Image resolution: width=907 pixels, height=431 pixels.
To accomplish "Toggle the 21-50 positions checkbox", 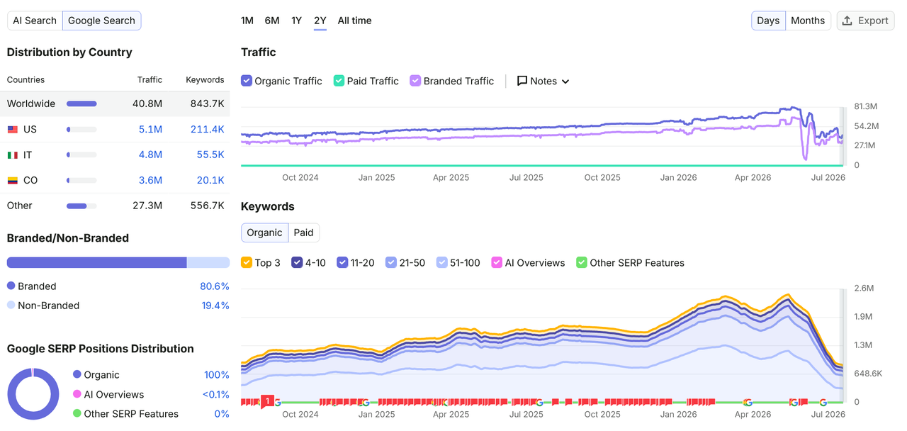I will [391, 262].
